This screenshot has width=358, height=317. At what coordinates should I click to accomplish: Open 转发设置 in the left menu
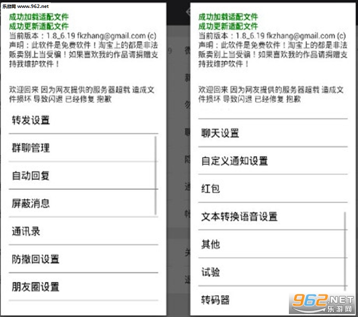point(31,120)
